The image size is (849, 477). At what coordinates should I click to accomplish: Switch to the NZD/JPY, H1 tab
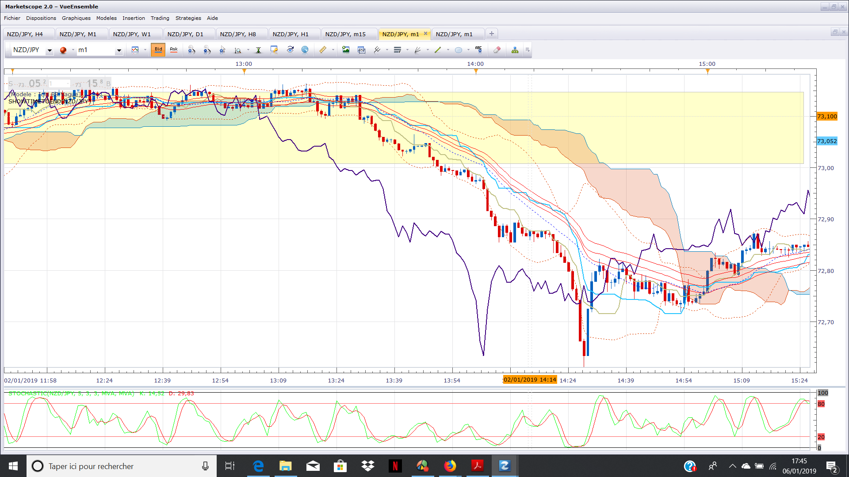coord(294,34)
